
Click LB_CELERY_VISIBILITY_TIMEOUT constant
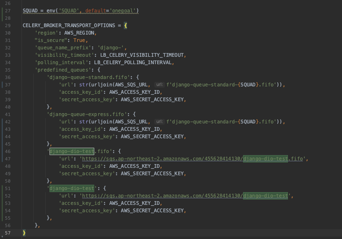pyautogui.click(x=142, y=55)
